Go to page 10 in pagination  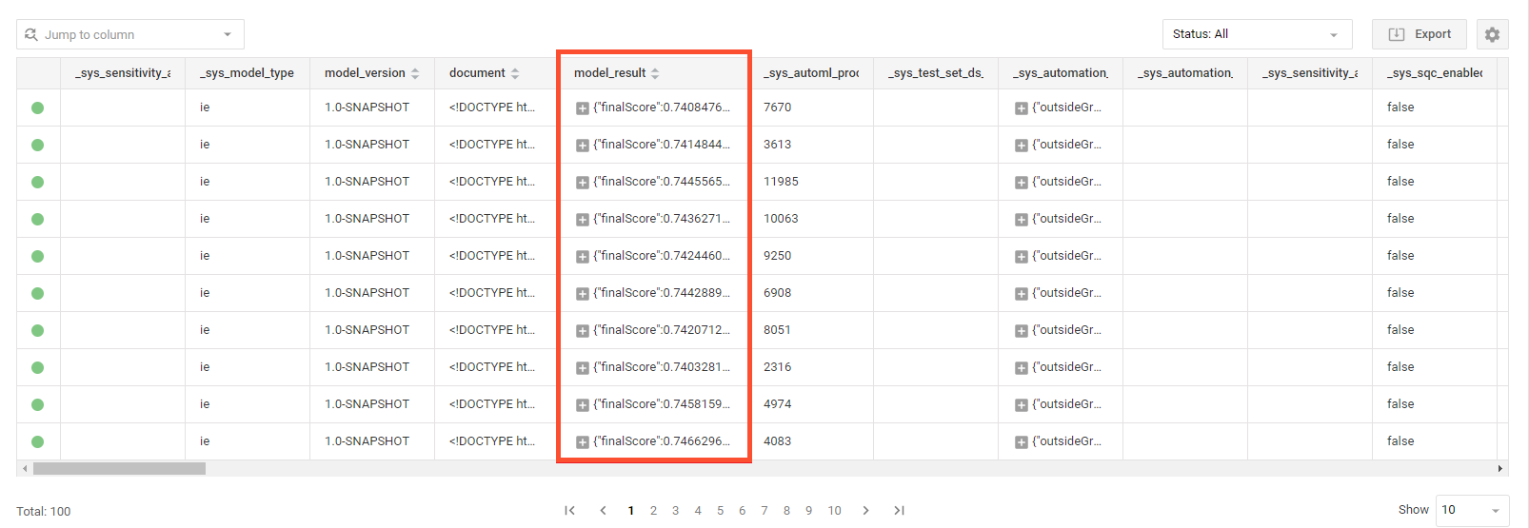[x=834, y=511]
